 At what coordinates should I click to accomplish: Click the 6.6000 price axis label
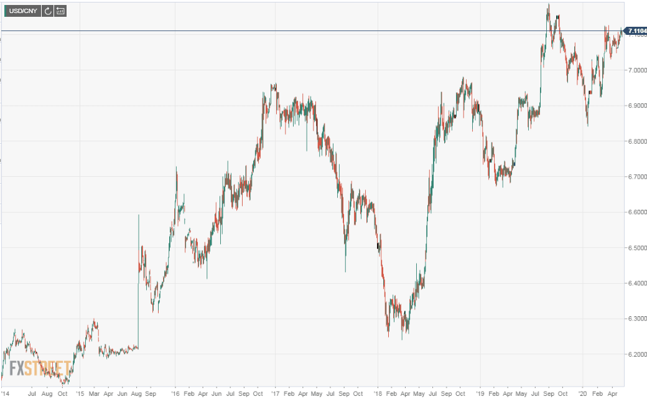point(635,212)
